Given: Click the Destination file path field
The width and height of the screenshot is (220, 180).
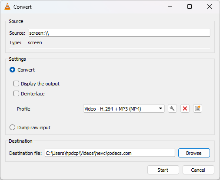Looking at the screenshot, I should 110,153.
